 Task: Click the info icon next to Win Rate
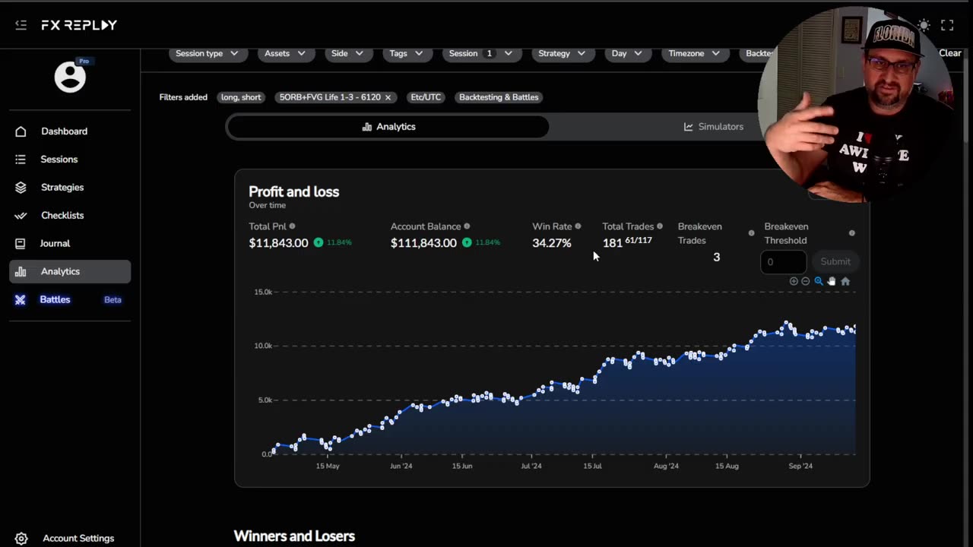coord(578,226)
